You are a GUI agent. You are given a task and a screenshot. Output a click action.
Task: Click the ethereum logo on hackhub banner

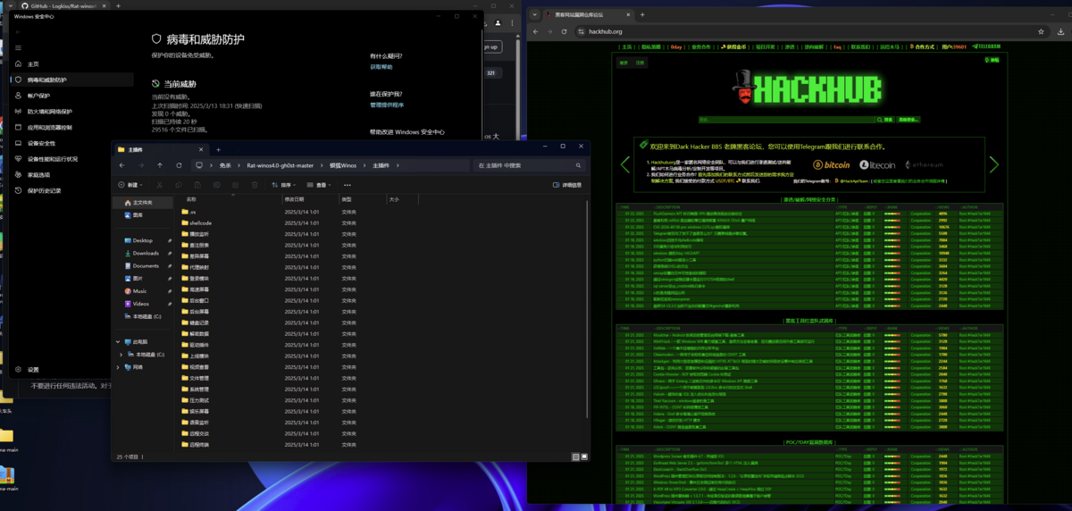click(x=923, y=165)
